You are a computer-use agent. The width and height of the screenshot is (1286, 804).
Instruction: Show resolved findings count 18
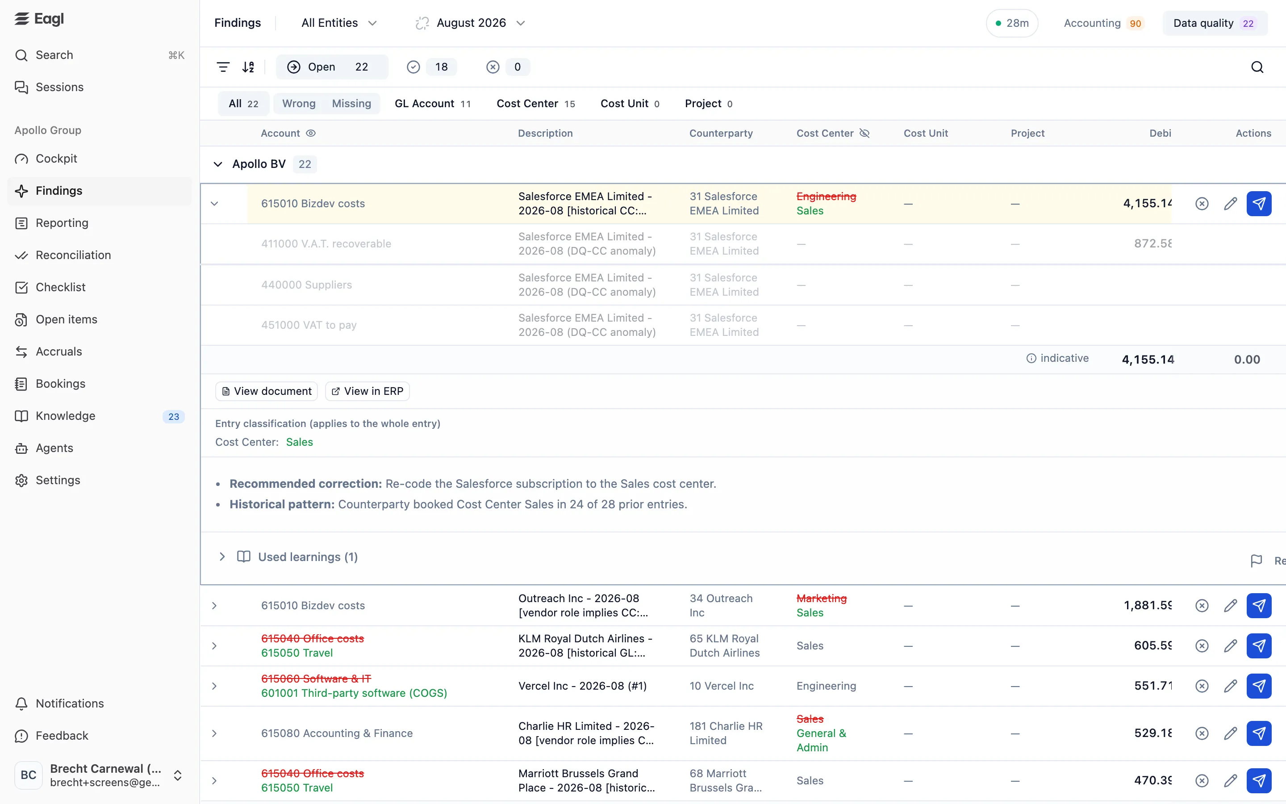431,67
